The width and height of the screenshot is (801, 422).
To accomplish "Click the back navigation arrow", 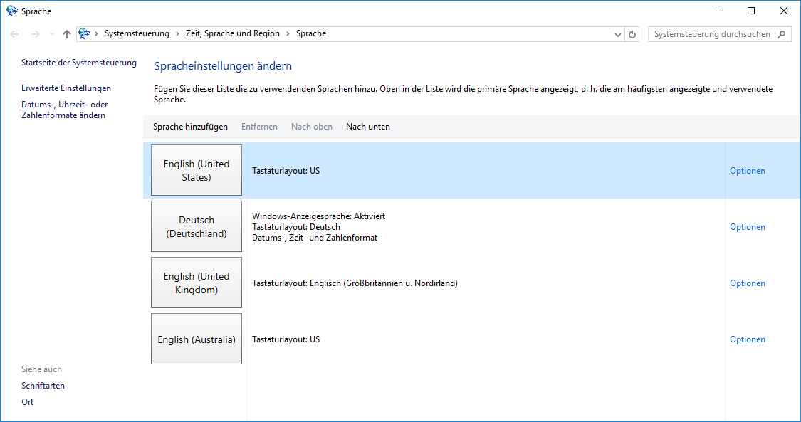I will pyautogui.click(x=15, y=34).
